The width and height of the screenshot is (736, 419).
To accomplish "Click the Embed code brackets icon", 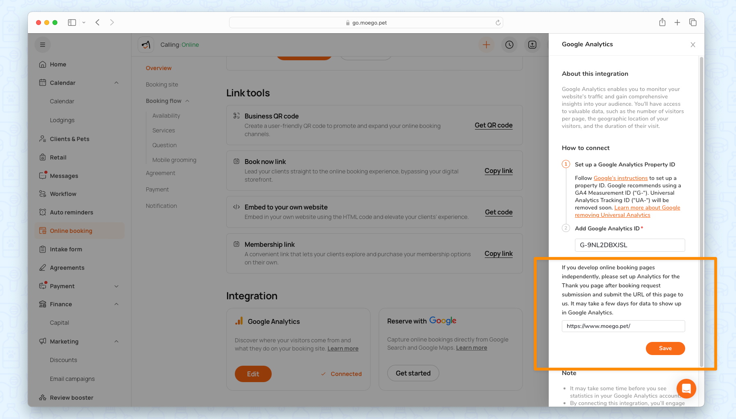I will (x=236, y=207).
